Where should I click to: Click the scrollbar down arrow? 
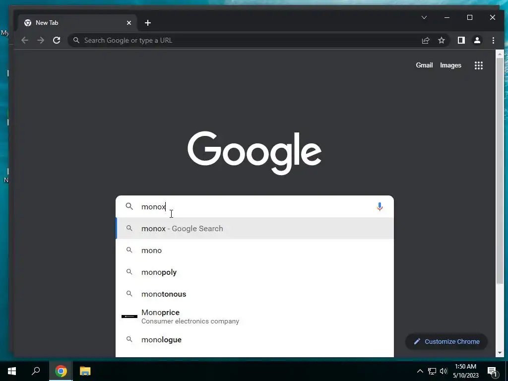(499, 353)
